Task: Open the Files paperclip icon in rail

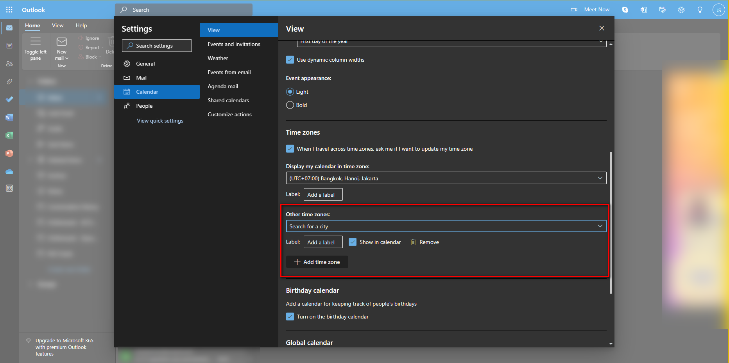Action: pyautogui.click(x=9, y=82)
